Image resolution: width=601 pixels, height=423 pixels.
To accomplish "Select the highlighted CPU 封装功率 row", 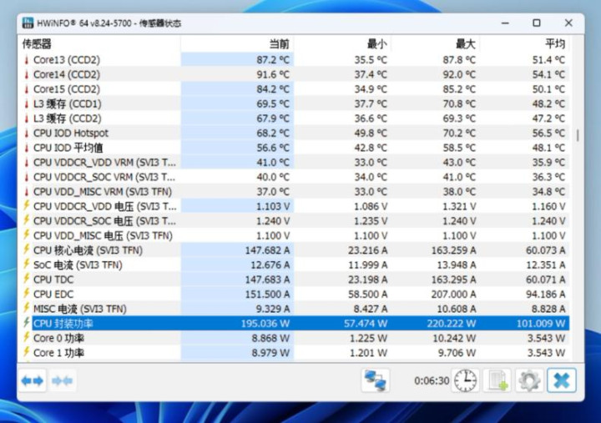I will tap(294, 324).
